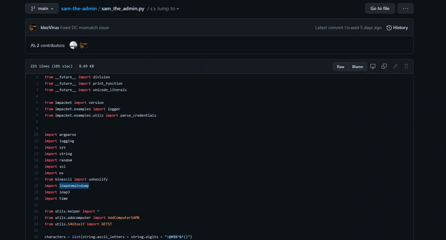Open the klezVirus author profile link
The height and width of the screenshot is (240, 446).
coord(50,28)
